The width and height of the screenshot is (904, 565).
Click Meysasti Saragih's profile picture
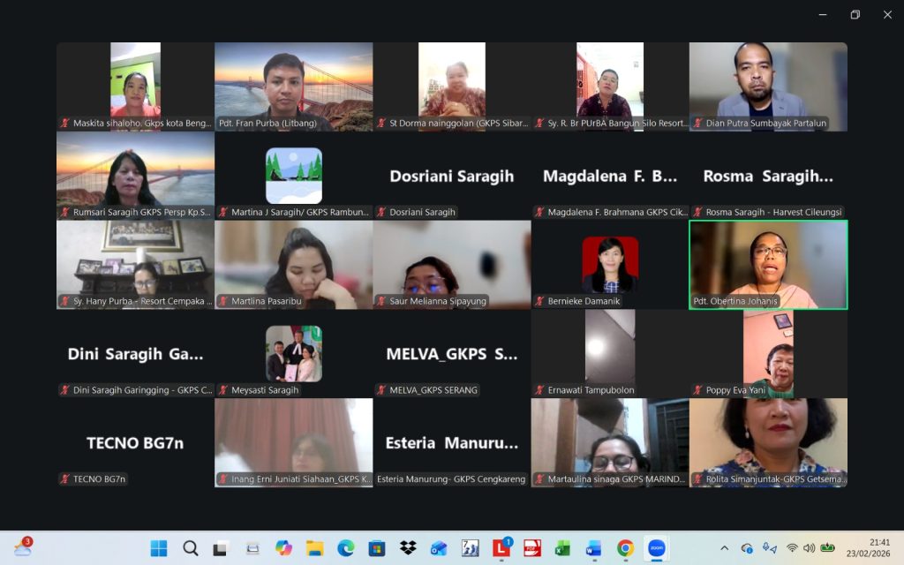[x=294, y=353]
